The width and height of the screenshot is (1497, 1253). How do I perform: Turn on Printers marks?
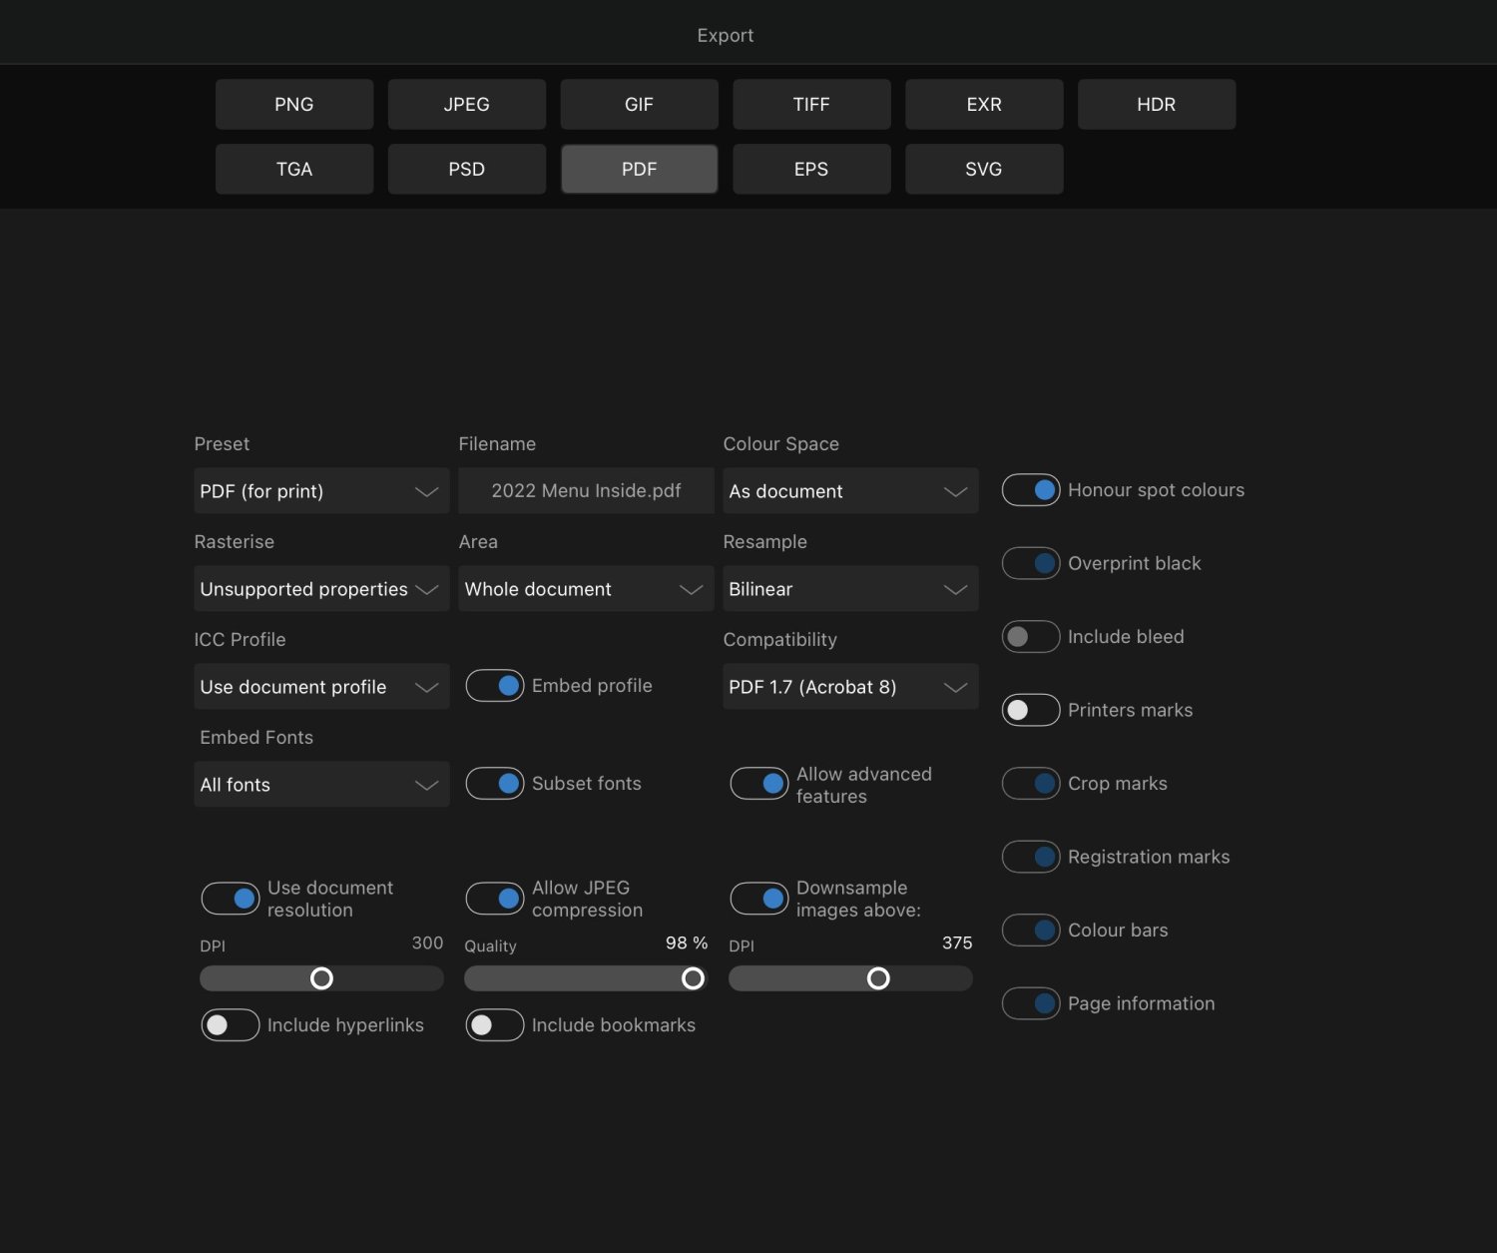pos(1030,710)
